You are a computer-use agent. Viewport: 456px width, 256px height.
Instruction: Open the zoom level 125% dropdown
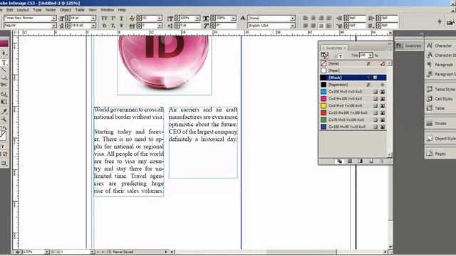[47, 252]
